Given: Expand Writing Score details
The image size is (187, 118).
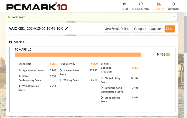Looking at the screenshot, I should point(61,80).
